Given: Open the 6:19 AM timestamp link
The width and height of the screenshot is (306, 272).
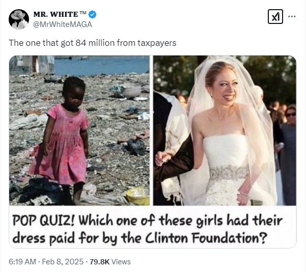Looking at the screenshot, I should click(22, 262).
